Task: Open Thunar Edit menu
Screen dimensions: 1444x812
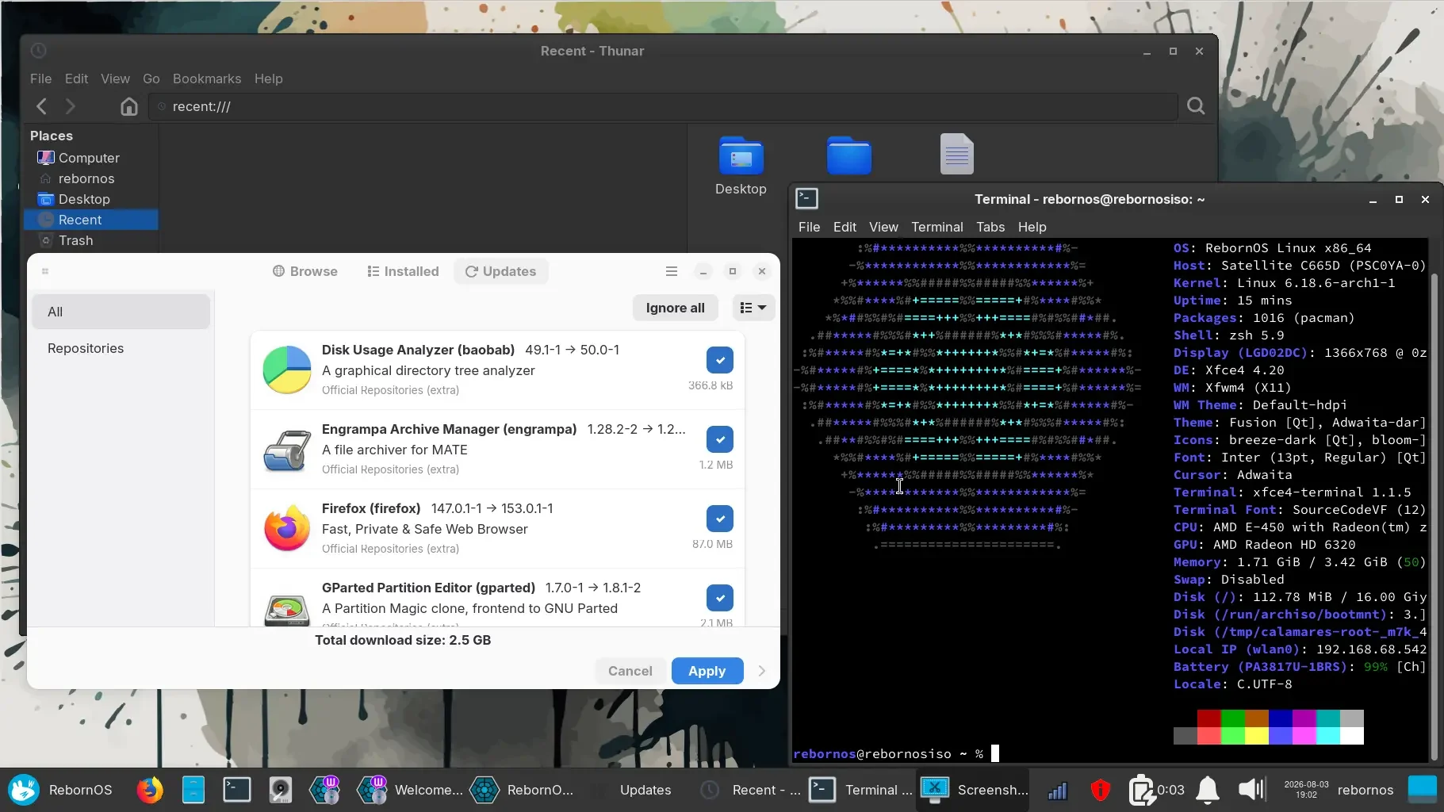Action: pyautogui.click(x=76, y=79)
